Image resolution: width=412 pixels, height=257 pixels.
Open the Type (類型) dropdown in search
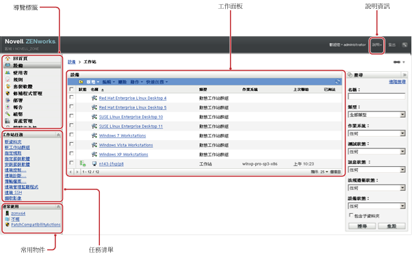[376, 115]
